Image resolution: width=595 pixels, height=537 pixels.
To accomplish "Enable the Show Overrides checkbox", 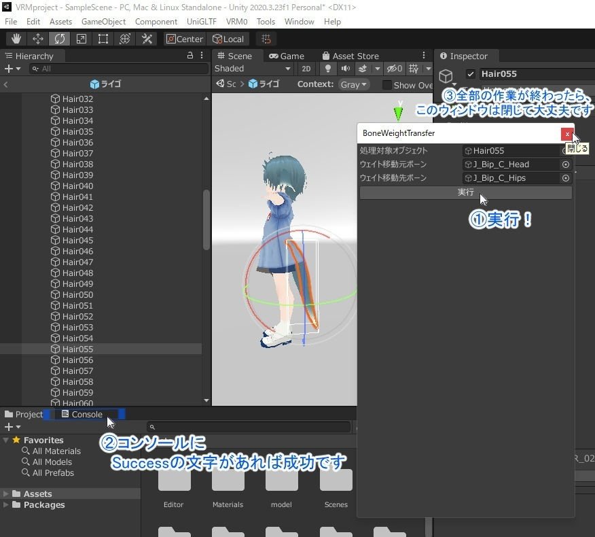I will click(386, 85).
